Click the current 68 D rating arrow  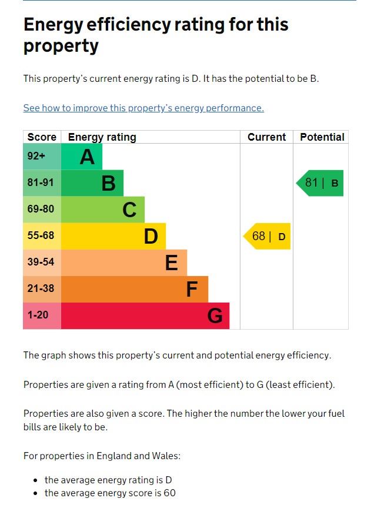click(268, 236)
